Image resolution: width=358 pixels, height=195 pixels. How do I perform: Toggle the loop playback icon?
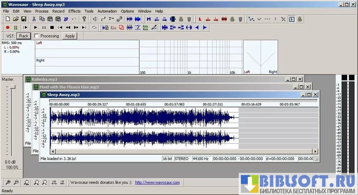[x=94, y=27]
